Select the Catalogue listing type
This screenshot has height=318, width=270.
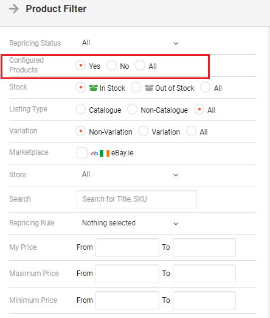pyautogui.click(x=80, y=109)
